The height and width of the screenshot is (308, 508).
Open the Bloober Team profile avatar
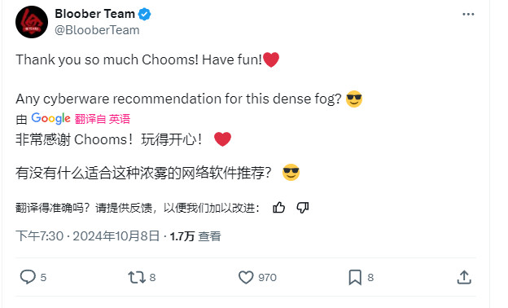32,22
